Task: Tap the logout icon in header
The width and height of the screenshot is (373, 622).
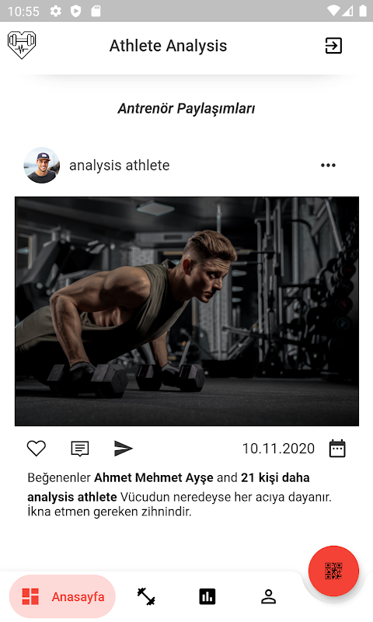Action: click(x=333, y=46)
